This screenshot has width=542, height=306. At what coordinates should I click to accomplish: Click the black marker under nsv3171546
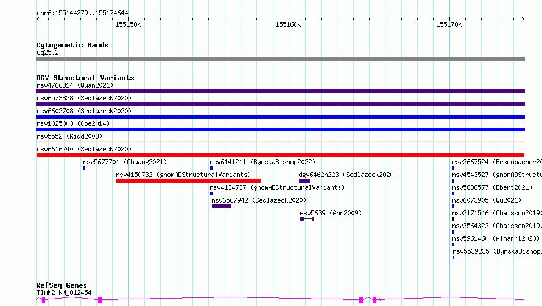click(x=453, y=219)
